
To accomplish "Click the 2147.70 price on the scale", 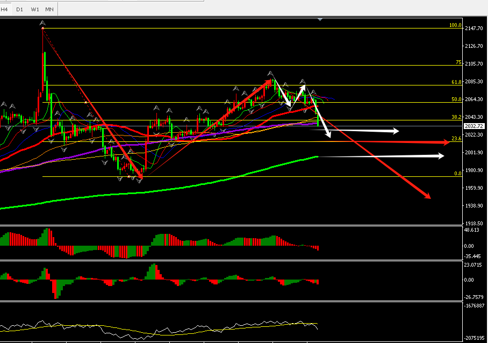I will tap(475, 28).
